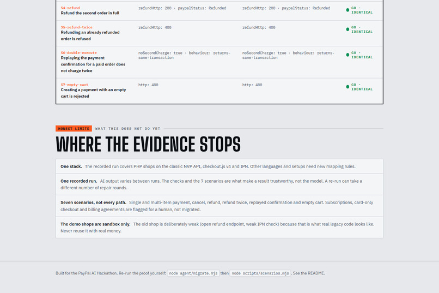Click the orange HONEST LIMITS badge
The height and width of the screenshot is (293, 439).
pyautogui.click(x=74, y=128)
